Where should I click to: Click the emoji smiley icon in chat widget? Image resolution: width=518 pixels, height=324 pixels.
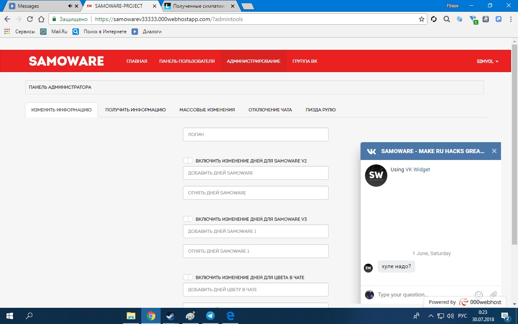(478, 295)
